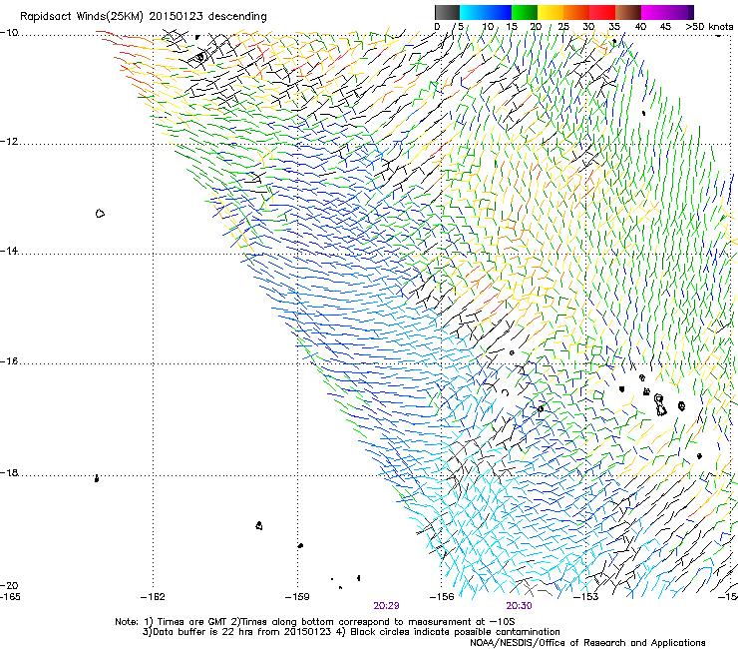The width and height of the screenshot is (738, 649).
Task: Click the island outline west of -162 near -13
Action: pos(100,214)
